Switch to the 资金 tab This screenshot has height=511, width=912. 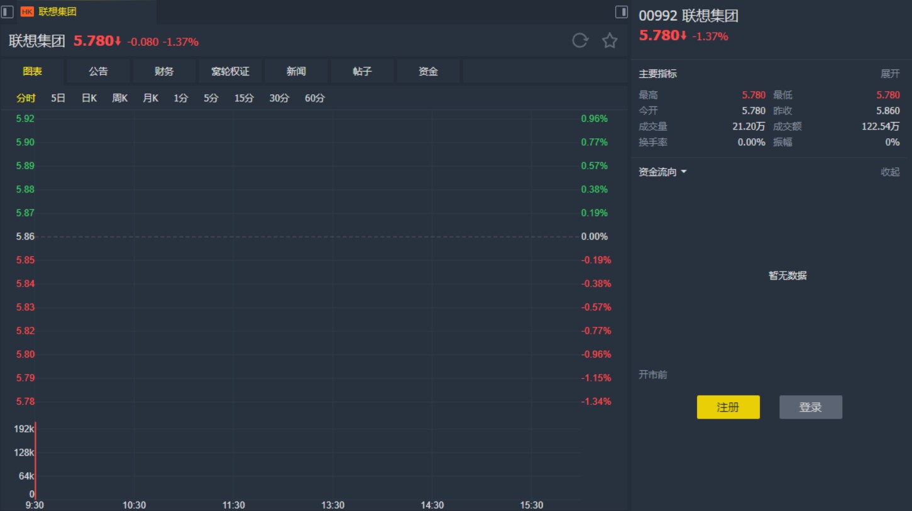(x=427, y=71)
